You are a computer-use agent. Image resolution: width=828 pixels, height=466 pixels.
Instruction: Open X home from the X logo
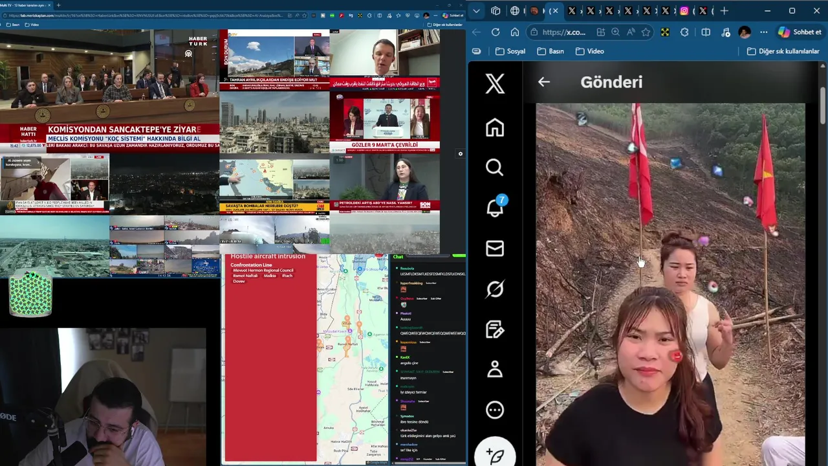(495, 83)
